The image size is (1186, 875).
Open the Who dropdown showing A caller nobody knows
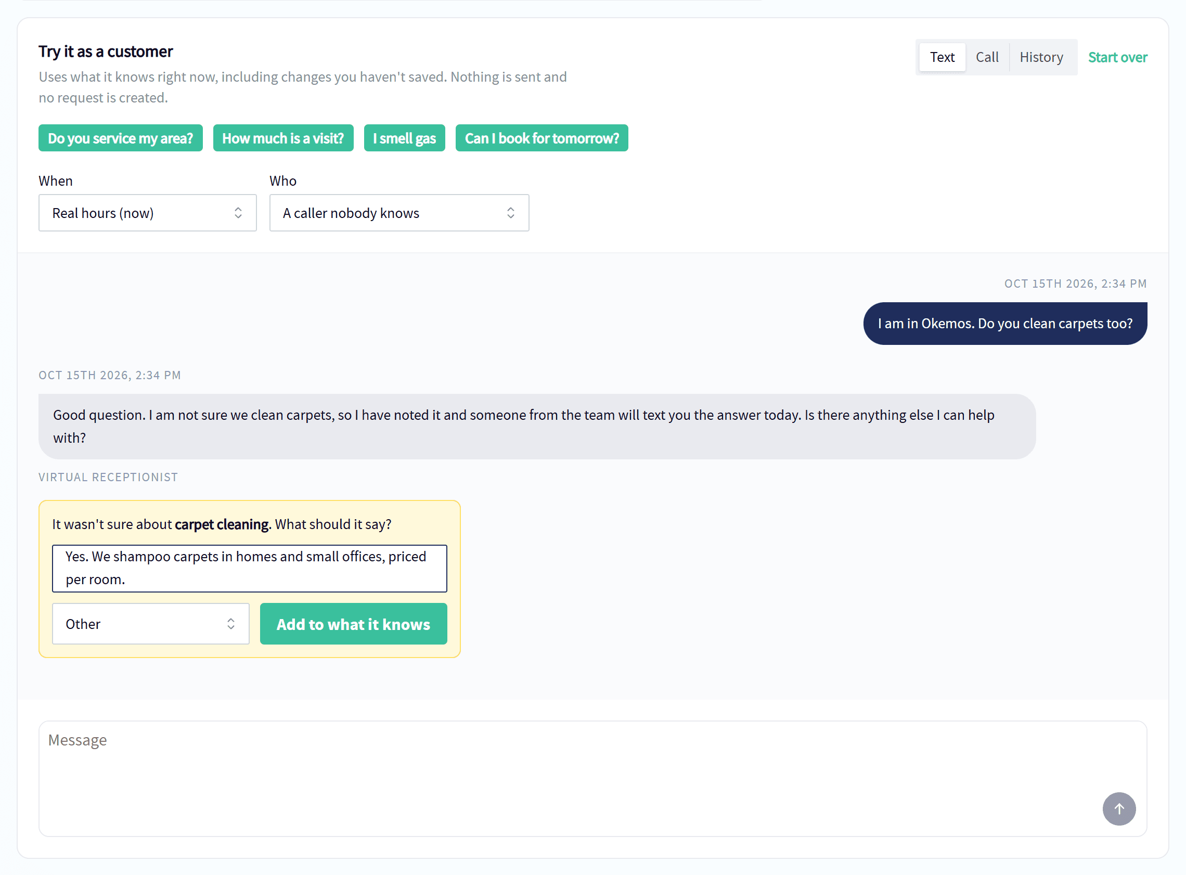[x=399, y=213]
